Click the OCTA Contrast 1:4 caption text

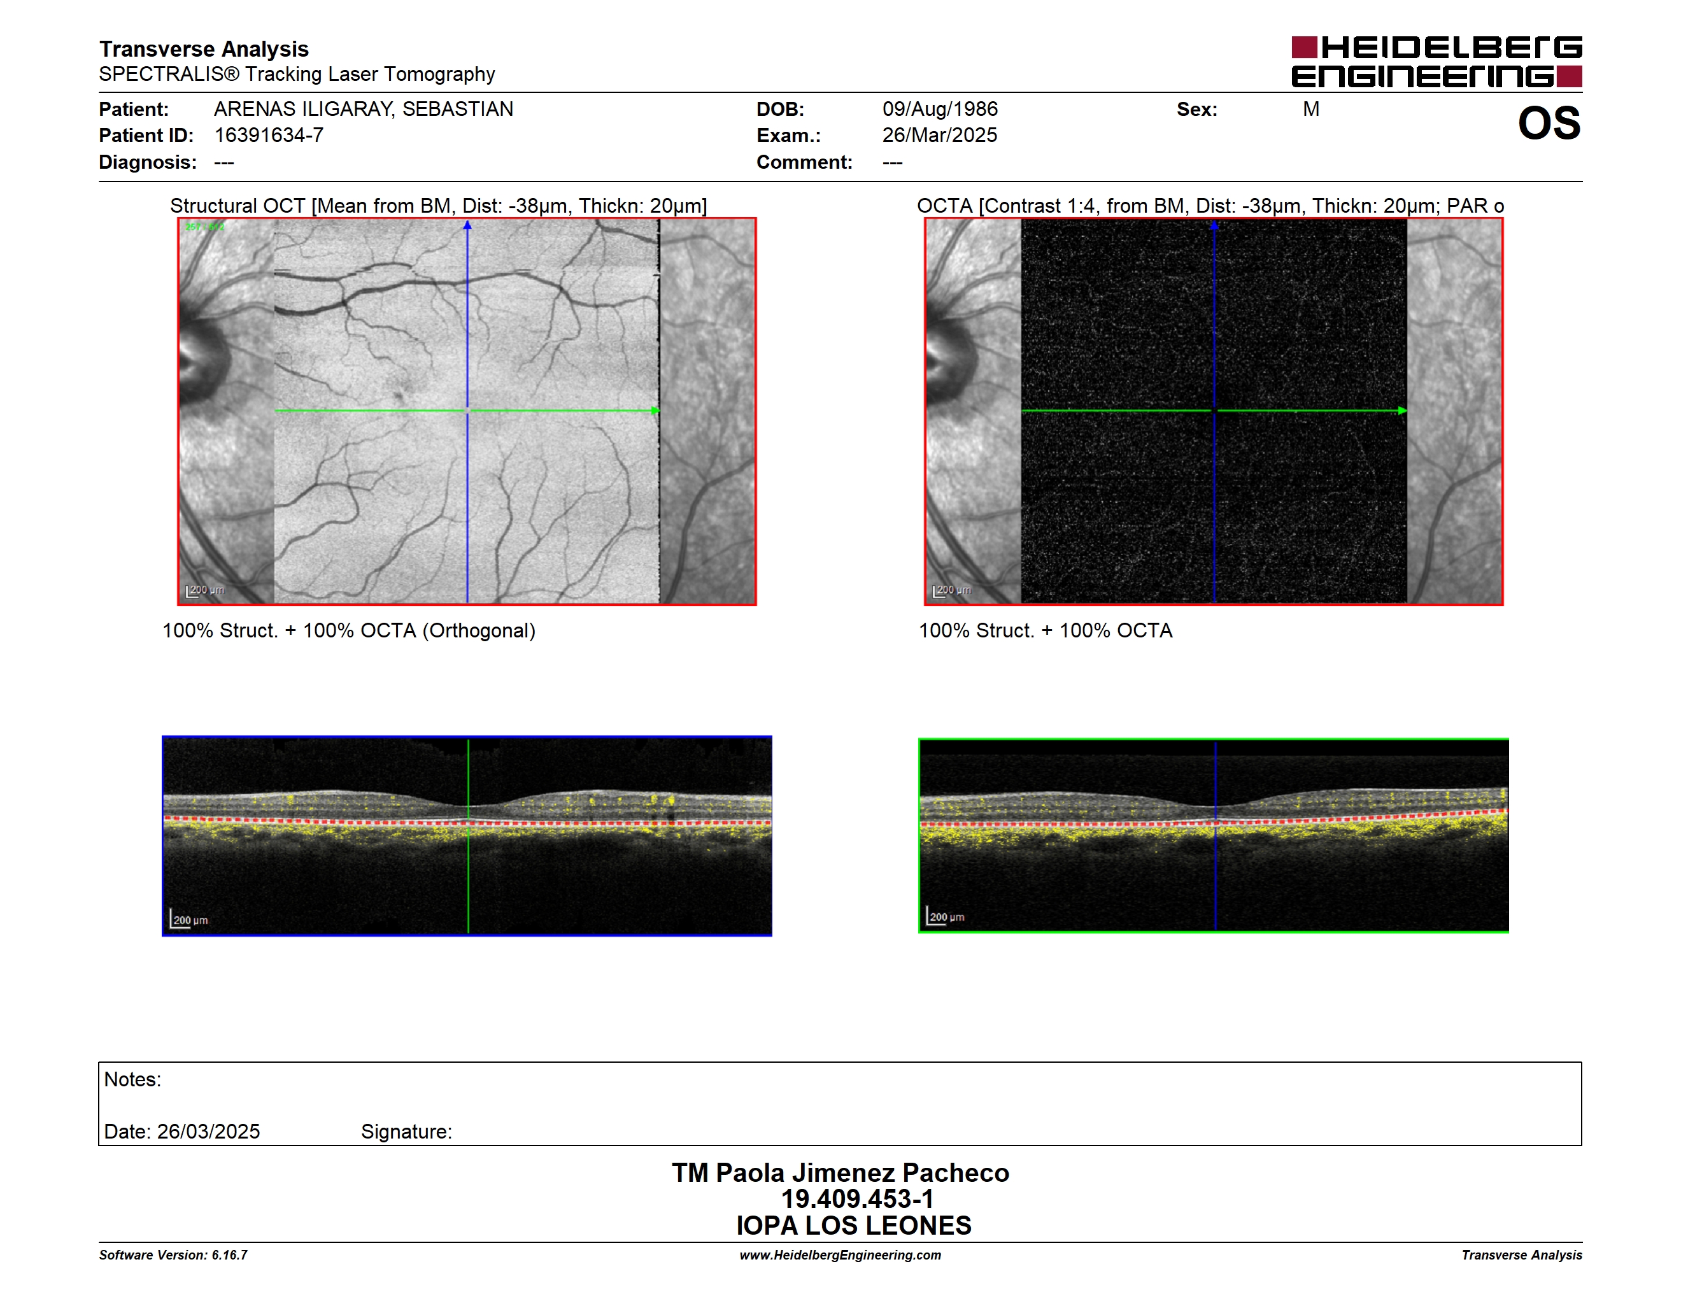click(x=1210, y=206)
